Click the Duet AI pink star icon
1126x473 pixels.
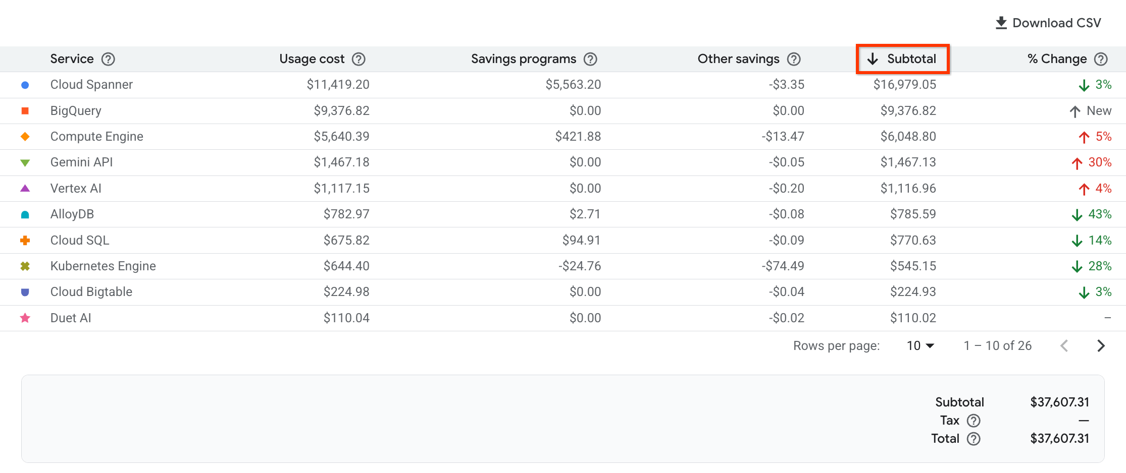(25, 318)
